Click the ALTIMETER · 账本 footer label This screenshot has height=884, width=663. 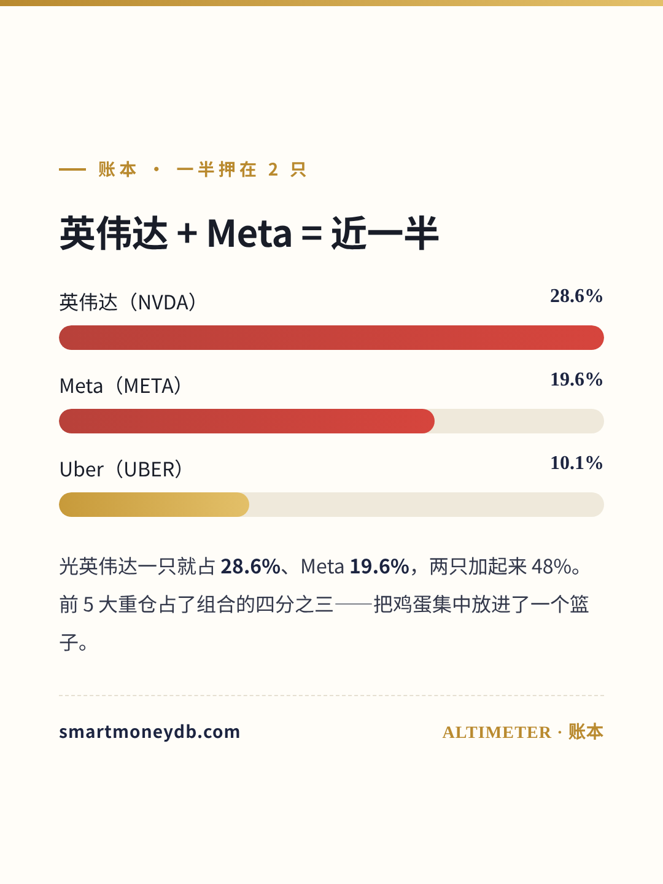pyautogui.click(x=522, y=732)
